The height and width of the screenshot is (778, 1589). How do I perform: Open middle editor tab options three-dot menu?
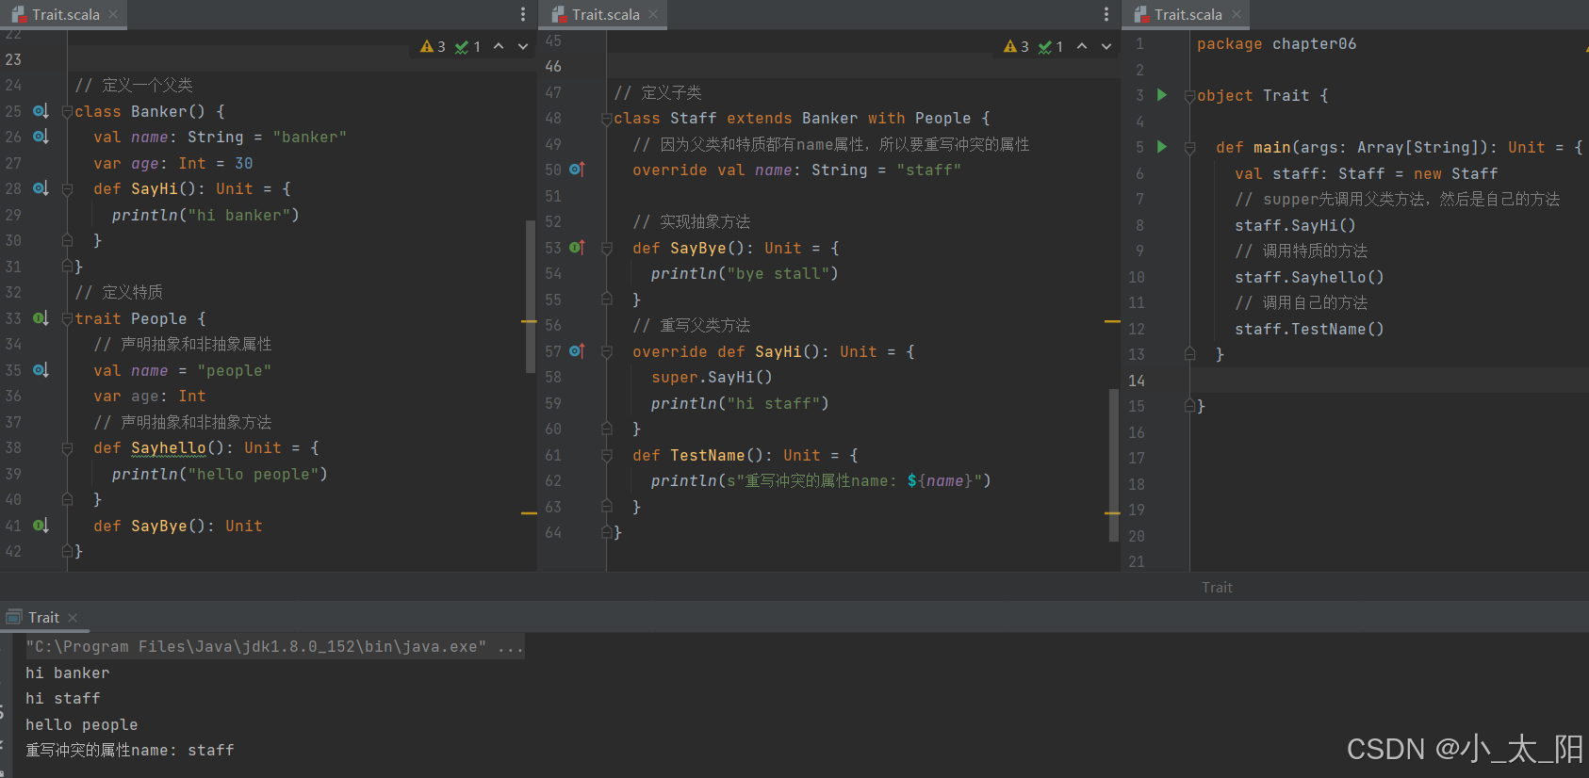pos(1106,14)
